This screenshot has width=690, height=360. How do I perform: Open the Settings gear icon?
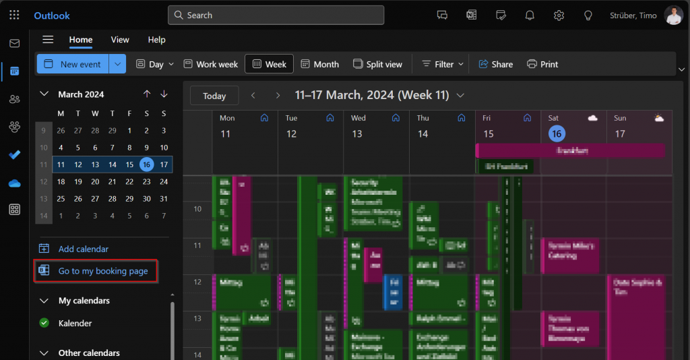tap(559, 15)
